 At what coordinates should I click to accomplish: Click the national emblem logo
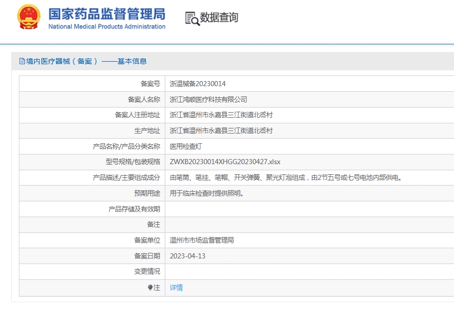coord(28,17)
